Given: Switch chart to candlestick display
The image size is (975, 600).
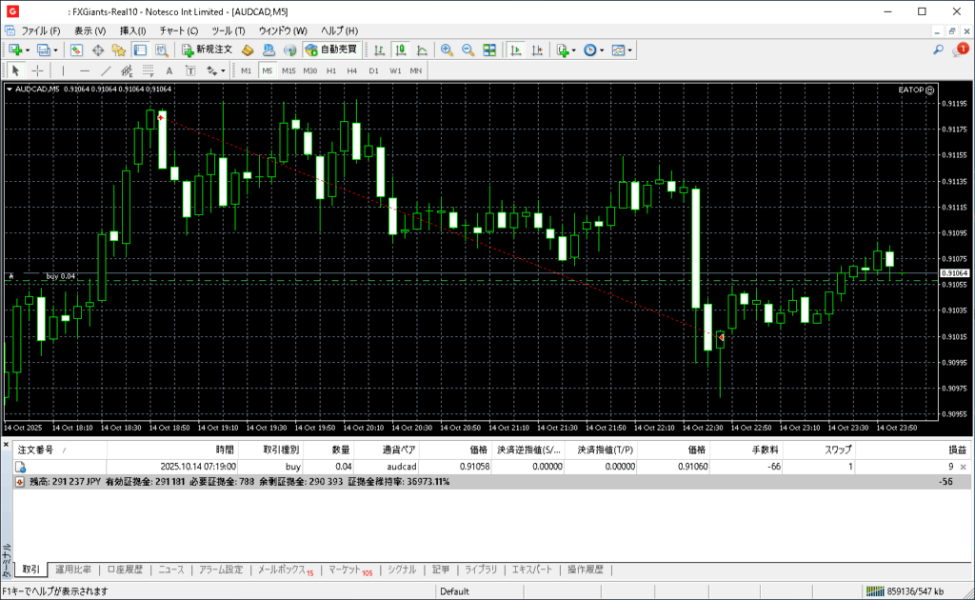Looking at the screenshot, I should [401, 50].
